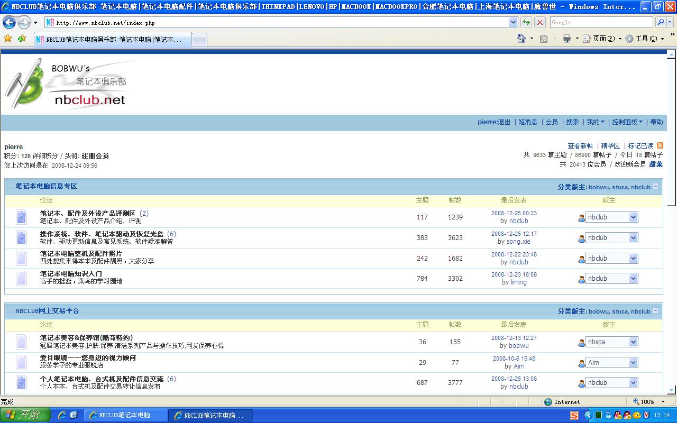Click the orange RSS icon beside 标记已读
The image size is (677, 423).
coord(660,145)
